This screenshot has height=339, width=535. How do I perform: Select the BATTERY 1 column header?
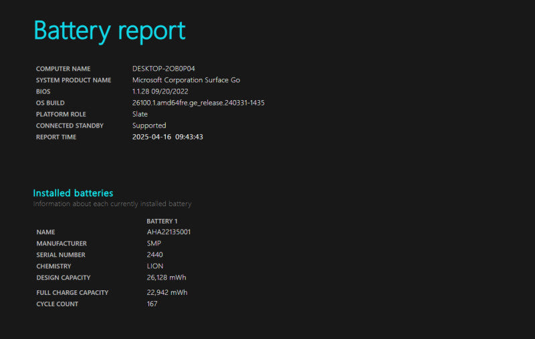[x=162, y=222]
